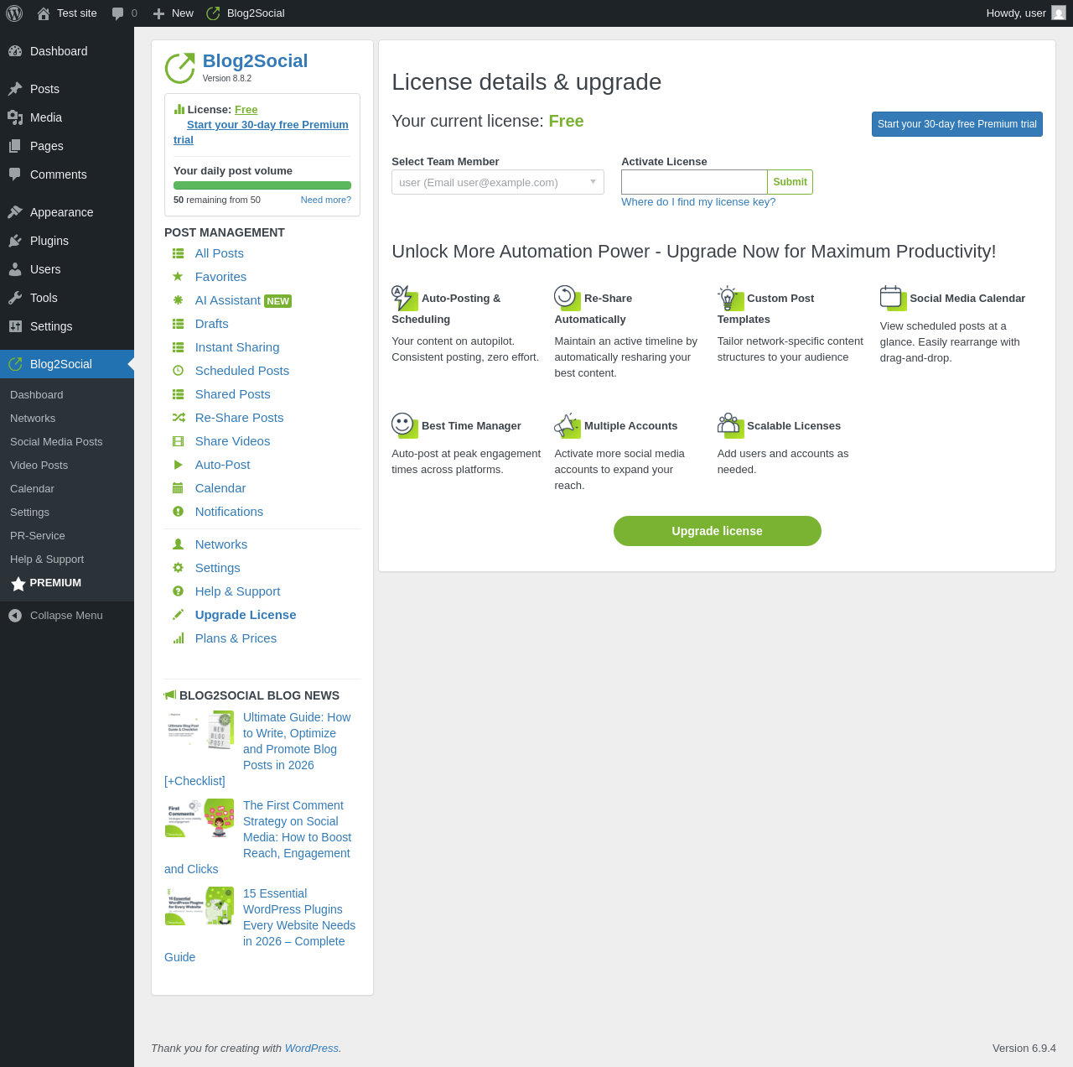Click the Scheduled Posts clock icon

178,371
